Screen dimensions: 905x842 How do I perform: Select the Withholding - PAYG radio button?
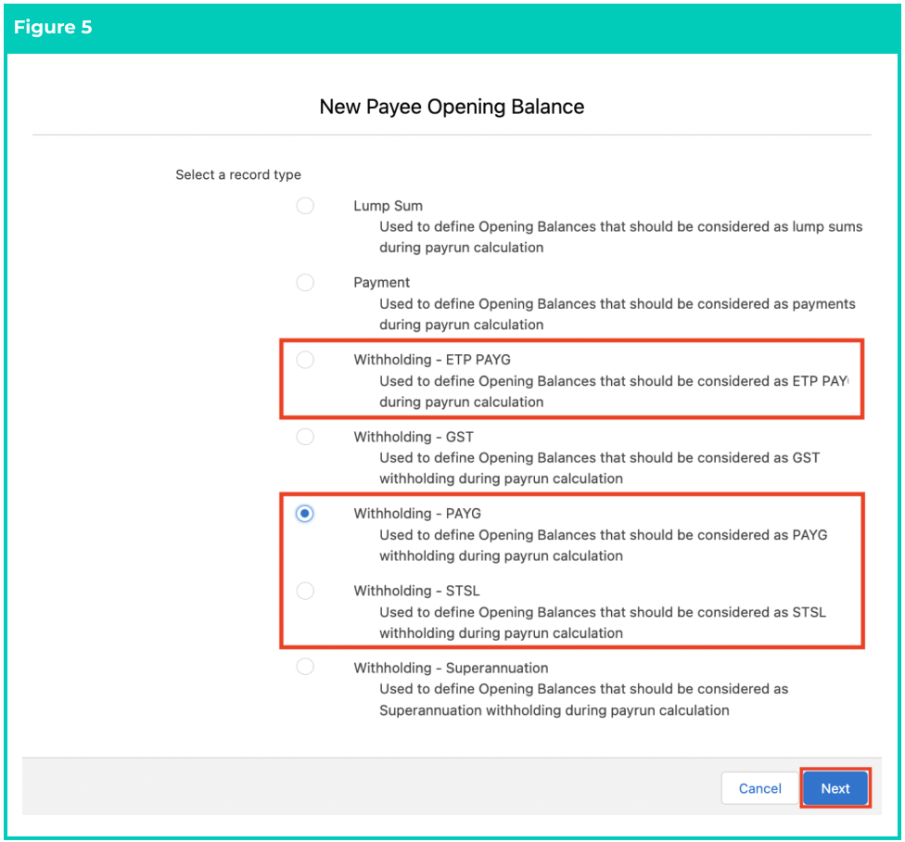305,513
